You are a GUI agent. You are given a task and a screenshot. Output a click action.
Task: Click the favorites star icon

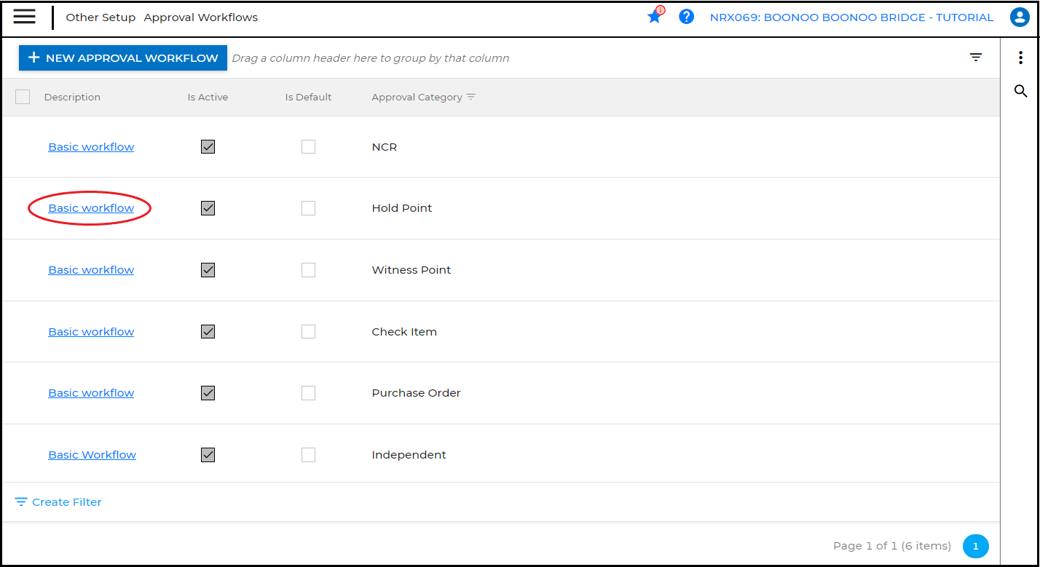[654, 17]
